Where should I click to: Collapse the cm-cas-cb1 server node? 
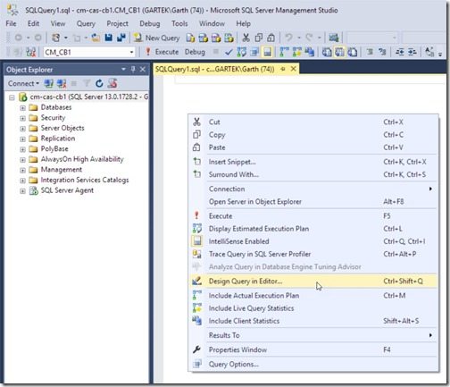tap(12, 97)
